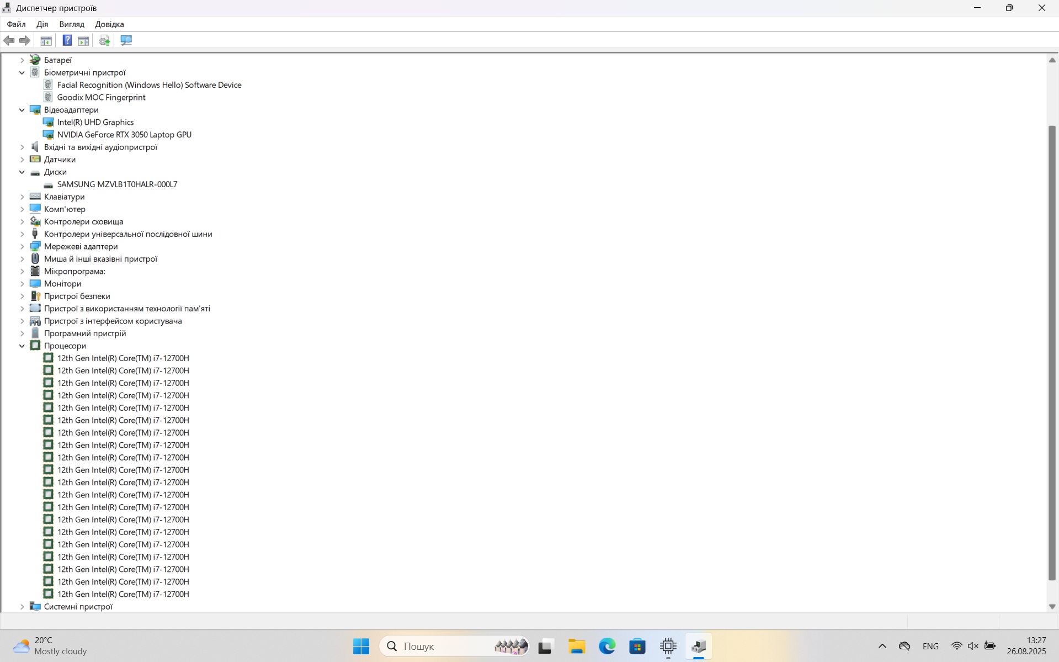The image size is (1059, 662).
Task: Select SAMSUNG MZVLB1T0HALR-000L7 disk
Action: click(117, 184)
